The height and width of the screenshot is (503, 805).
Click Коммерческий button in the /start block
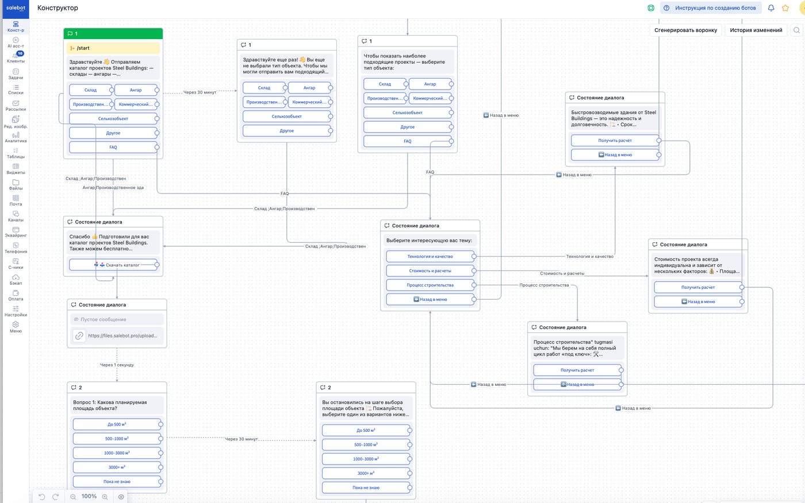[136, 105]
